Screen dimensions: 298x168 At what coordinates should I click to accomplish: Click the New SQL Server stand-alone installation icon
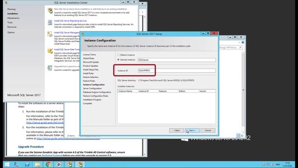(x=50, y=11)
